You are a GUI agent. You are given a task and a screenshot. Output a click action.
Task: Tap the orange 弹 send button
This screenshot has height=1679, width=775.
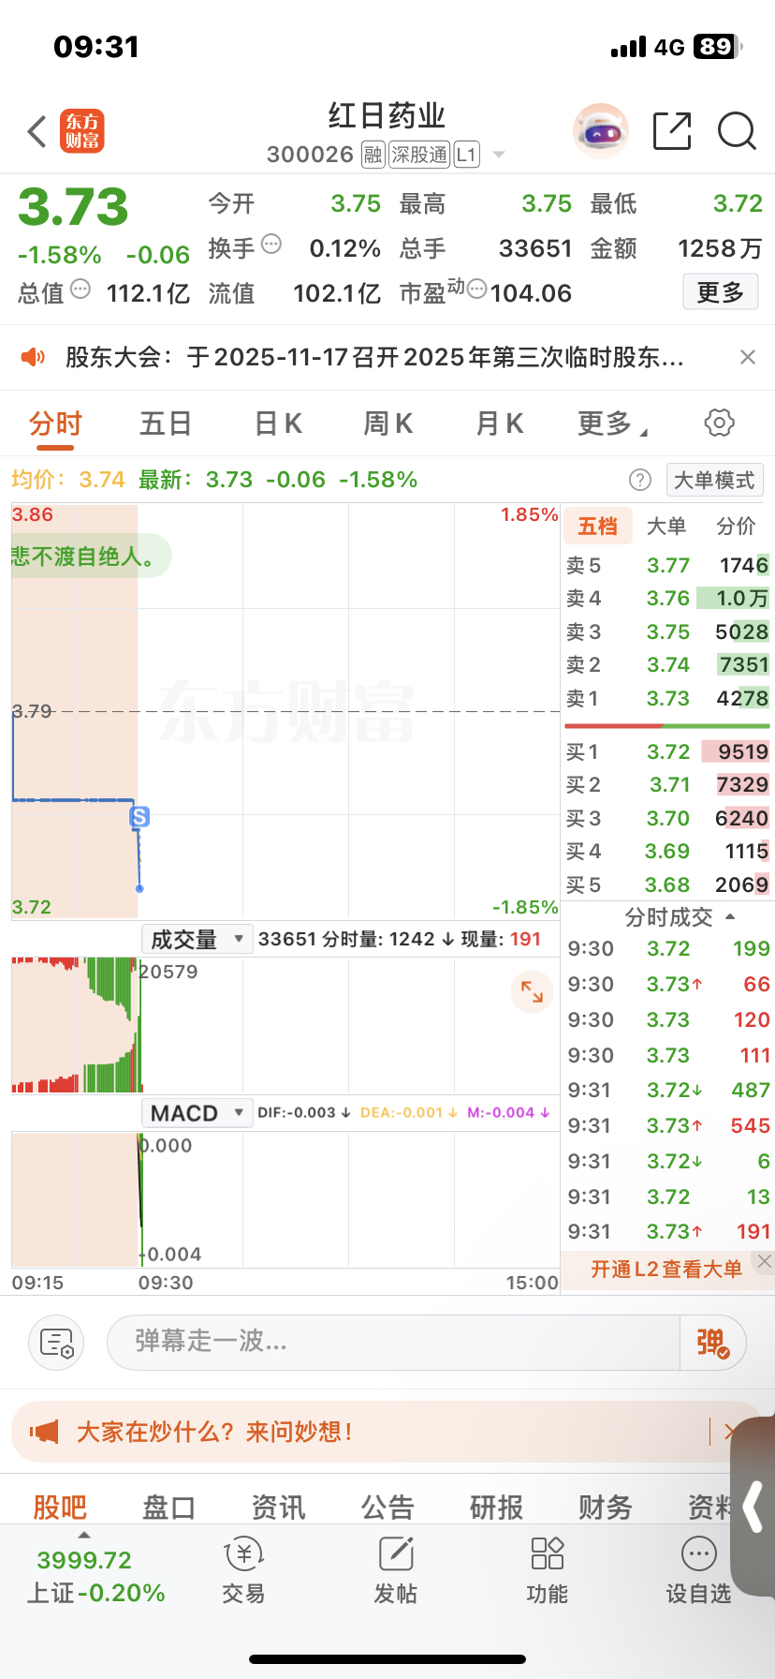712,1343
